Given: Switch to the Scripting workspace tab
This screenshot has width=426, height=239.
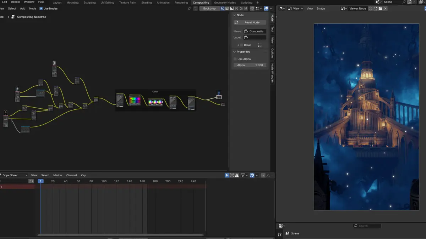Looking at the screenshot, I should [x=247, y=2].
